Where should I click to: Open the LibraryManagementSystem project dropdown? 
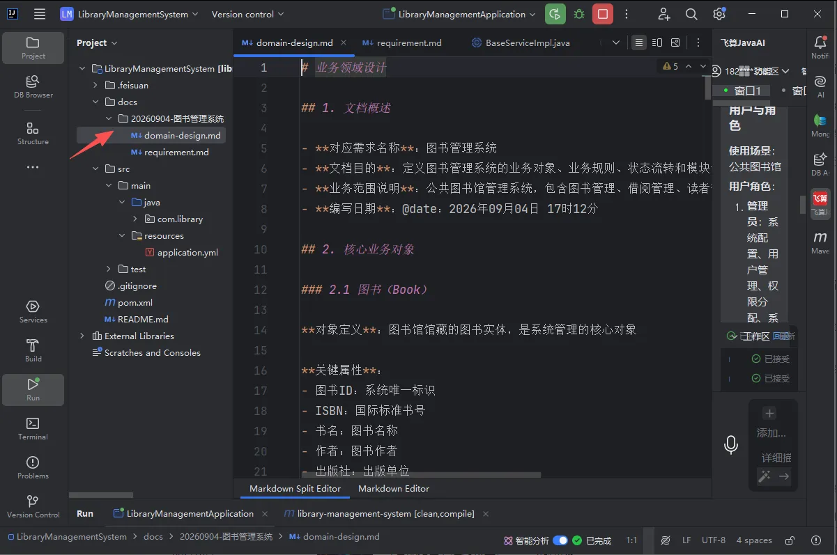(129, 14)
